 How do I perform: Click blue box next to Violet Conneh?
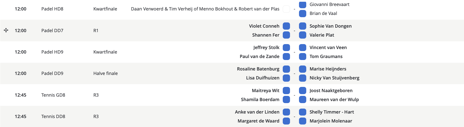pos(286,26)
